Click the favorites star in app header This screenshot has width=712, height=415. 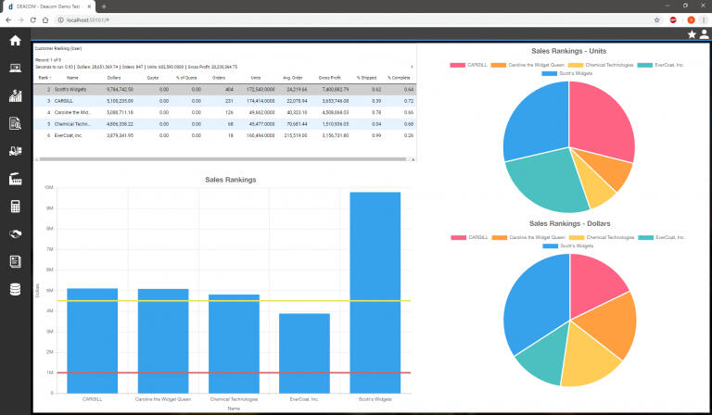click(692, 34)
